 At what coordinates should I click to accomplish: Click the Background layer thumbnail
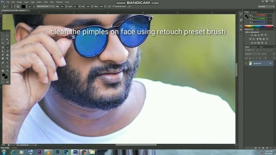tap(250, 63)
